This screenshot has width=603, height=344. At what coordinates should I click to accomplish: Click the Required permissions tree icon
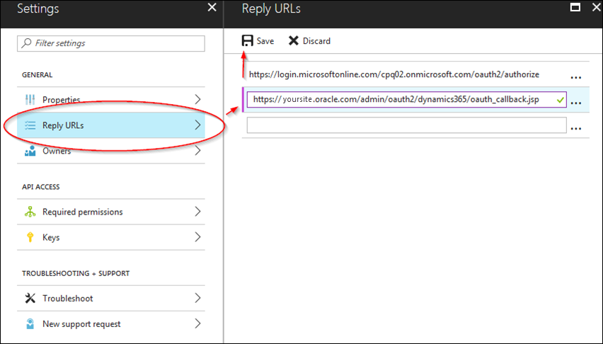click(x=30, y=212)
